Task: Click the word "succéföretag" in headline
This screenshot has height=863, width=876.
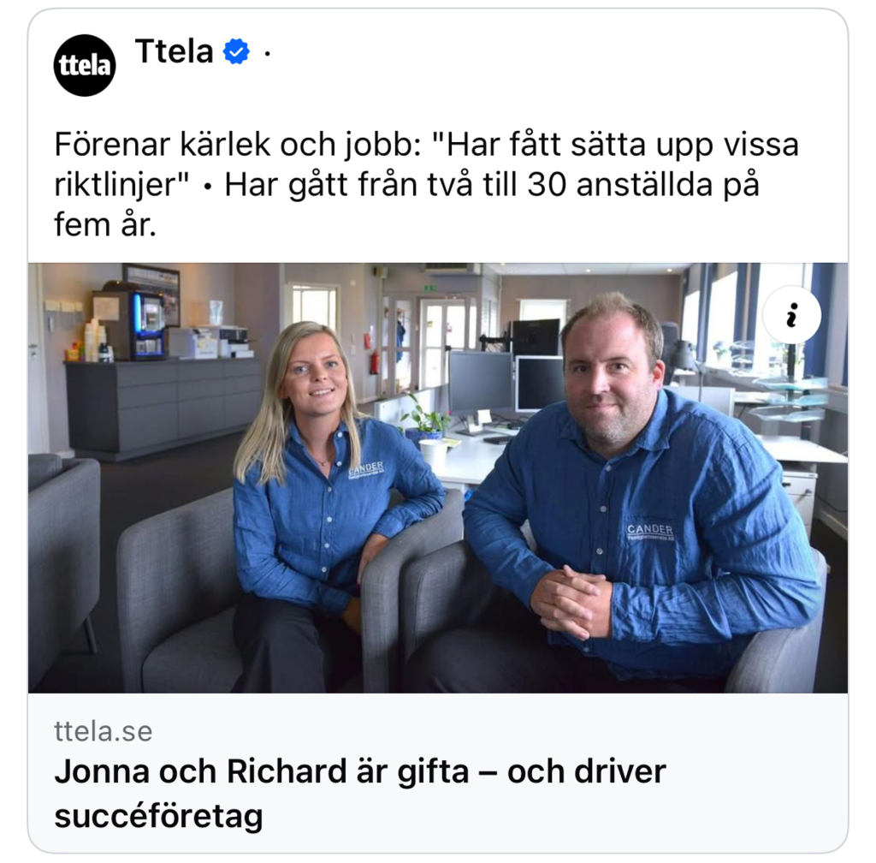Action: pyautogui.click(x=158, y=816)
